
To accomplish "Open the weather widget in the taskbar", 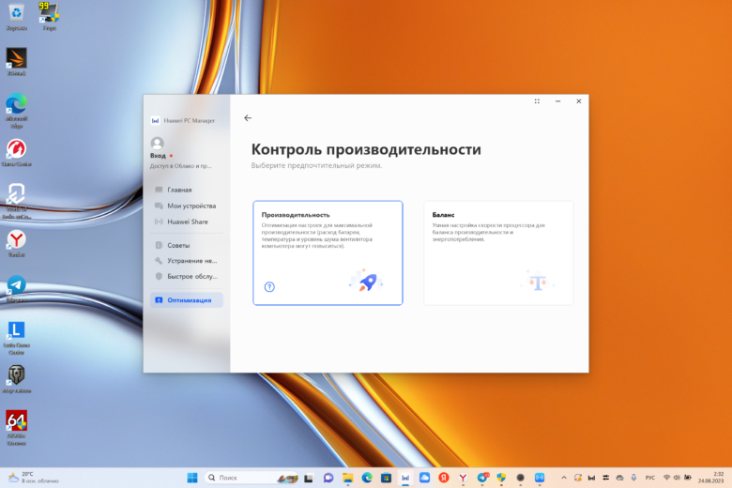I will tap(34, 478).
